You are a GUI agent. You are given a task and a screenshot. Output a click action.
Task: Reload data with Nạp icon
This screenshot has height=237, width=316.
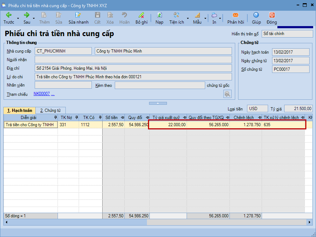pyautogui.click(x=159, y=18)
